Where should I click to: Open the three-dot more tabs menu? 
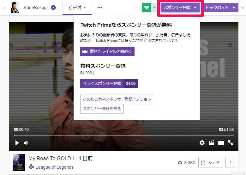(100, 8)
